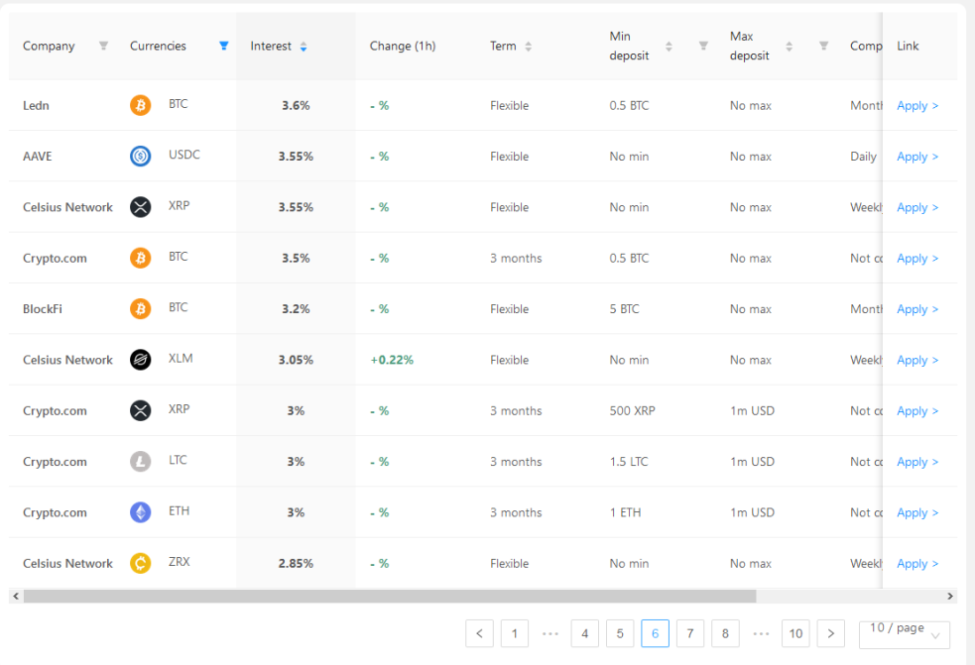The height and width of the screenshot is (665, 975).
Task: Click Apply link for Crypto.com ETH
Action: [917, 513]
